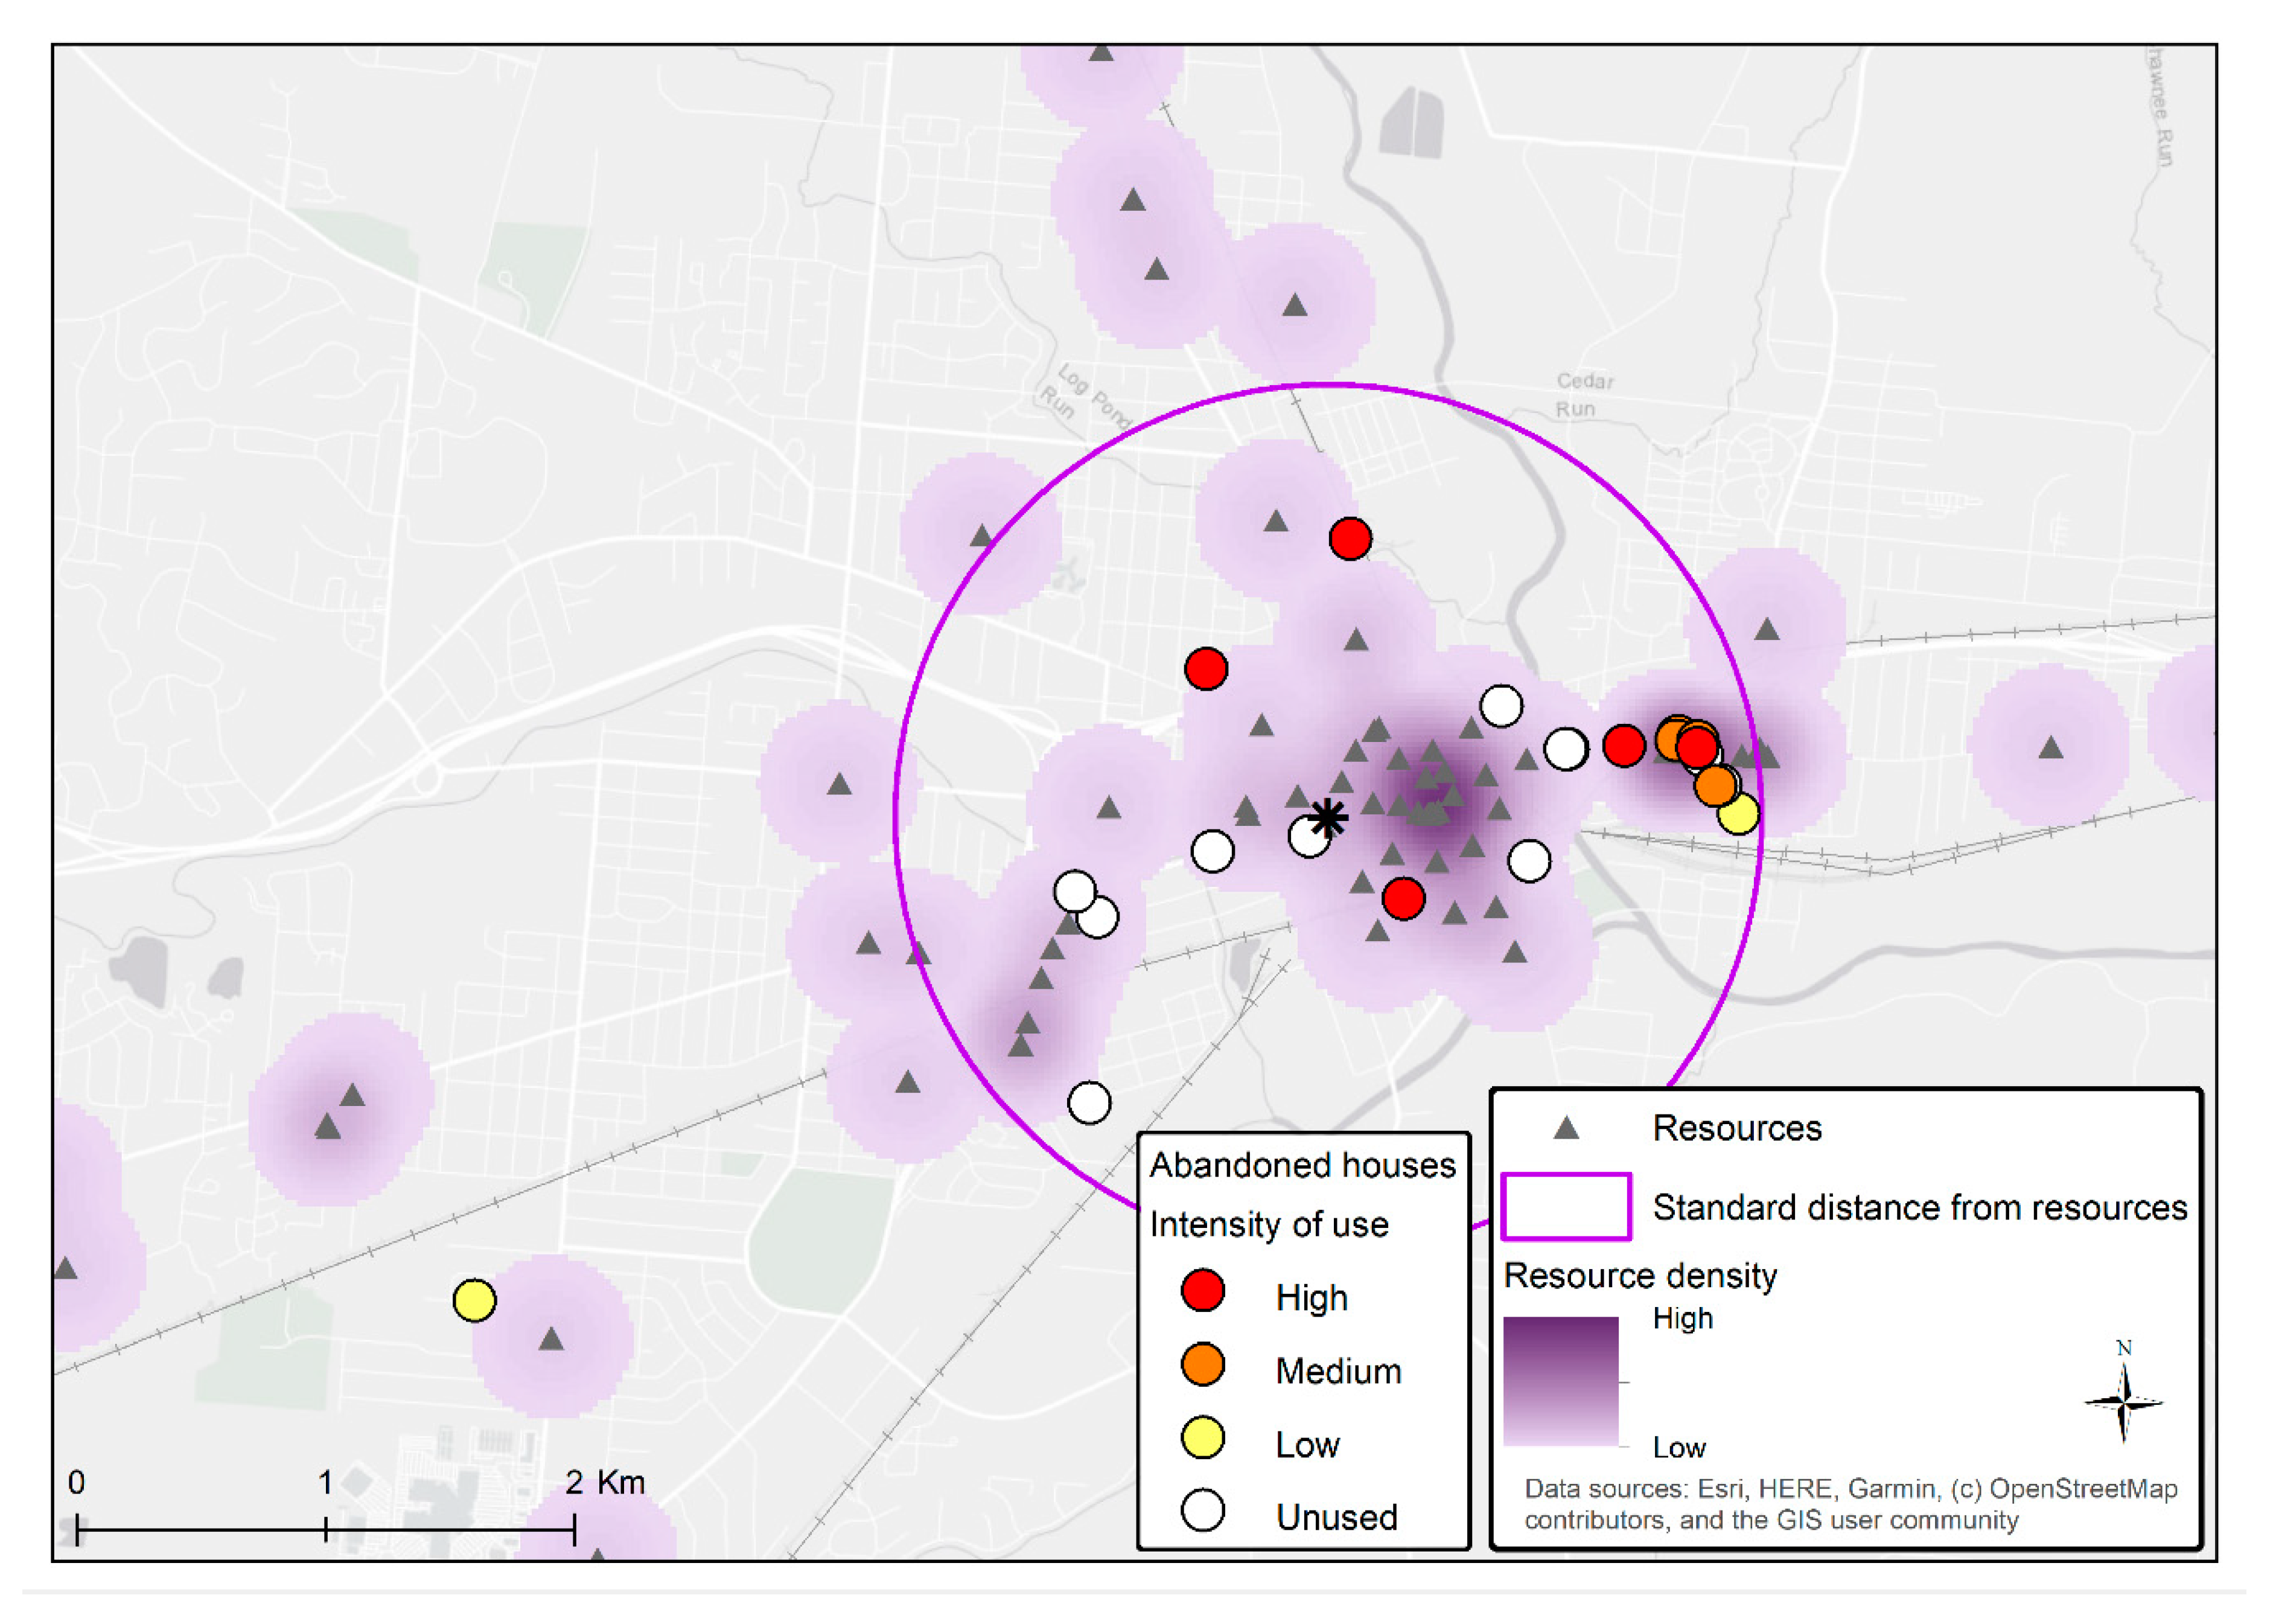Click the Data sources attribution text
Image resolution: width=2276 pixels, height=1624 pixels.
1849,1504
